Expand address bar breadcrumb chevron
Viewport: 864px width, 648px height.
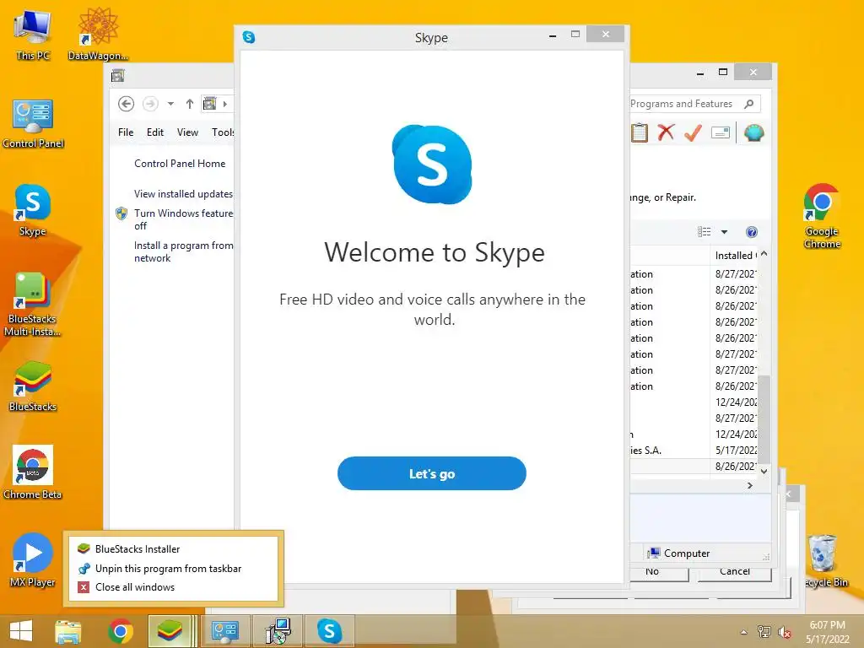[x=224, y=104]
